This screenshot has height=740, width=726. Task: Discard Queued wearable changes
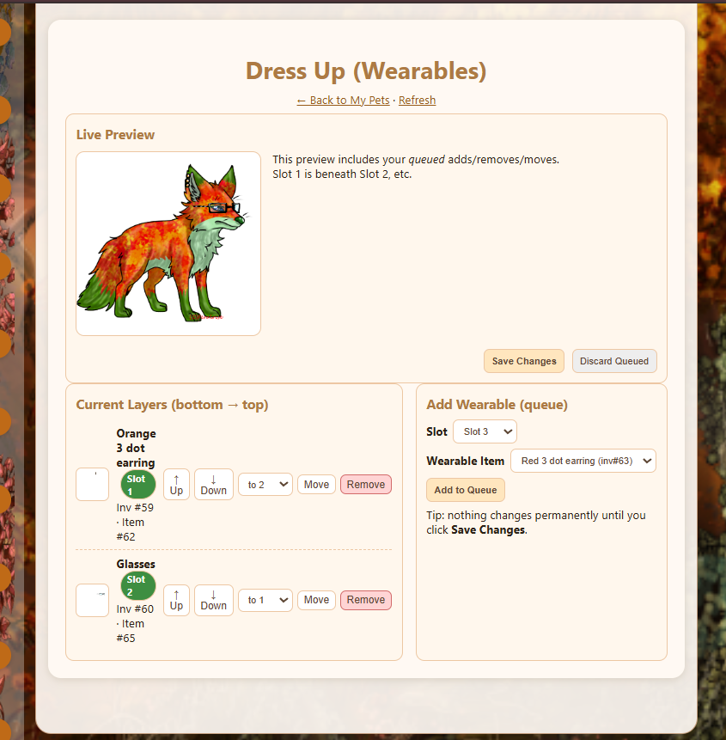(x=614, y=361)
